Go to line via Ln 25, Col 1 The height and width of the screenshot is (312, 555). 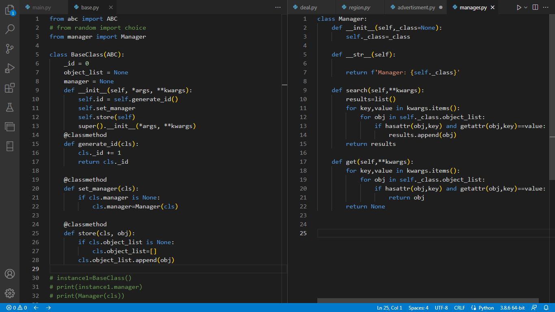390,308
